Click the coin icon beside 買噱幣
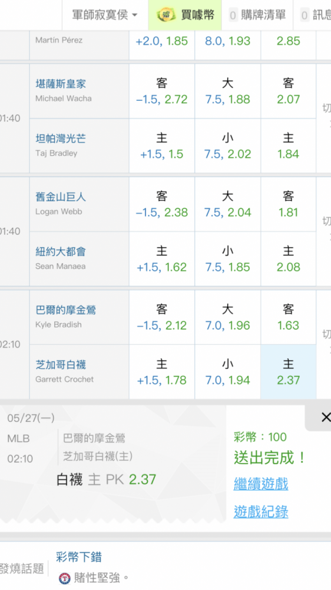This screenshot has height=590, width=331. pyautogui.click(x=165, y=15)
